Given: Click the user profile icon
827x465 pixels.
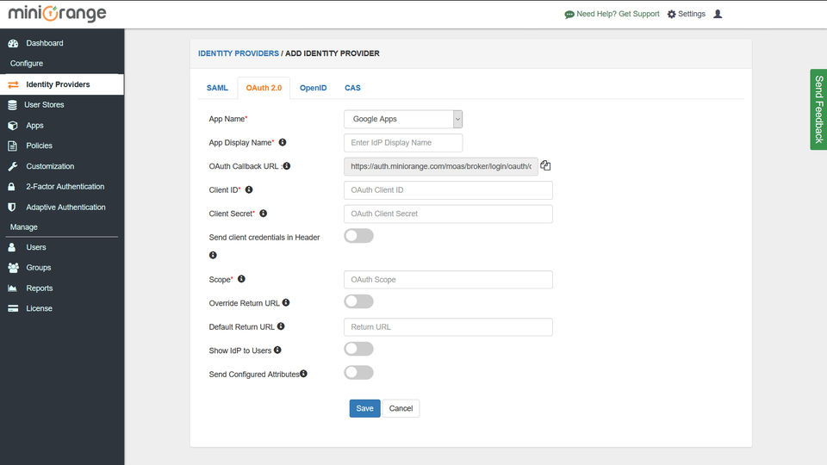Looking at the screenshot, I should (x=718, y=14).
